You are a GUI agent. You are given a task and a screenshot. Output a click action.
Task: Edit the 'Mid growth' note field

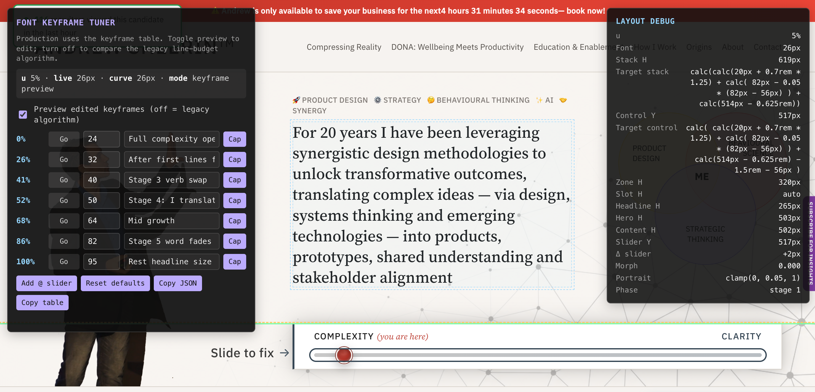coord(172,220)
